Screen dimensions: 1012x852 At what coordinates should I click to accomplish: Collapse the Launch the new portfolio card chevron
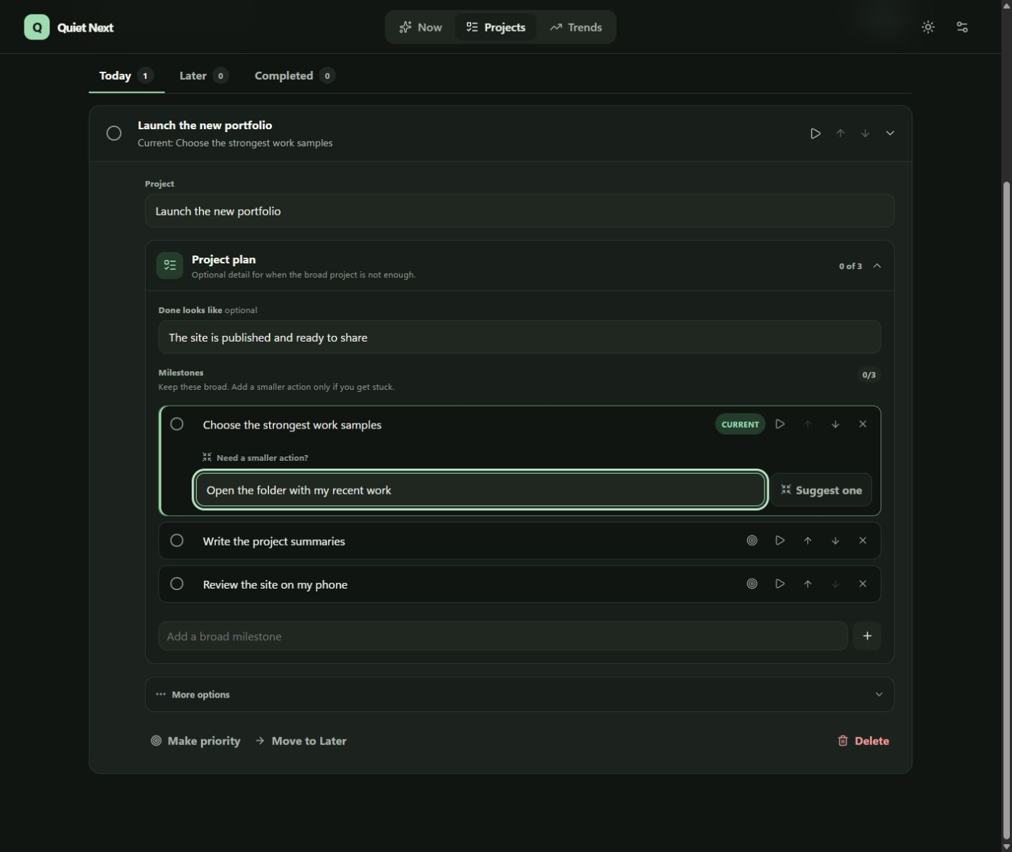click(890, 134)
